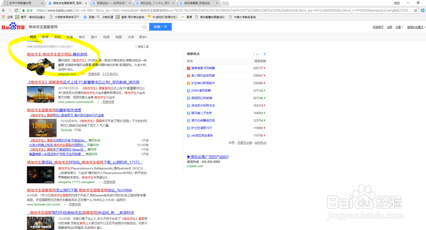Open 《绝地求生》国服官网正式上线 result link
The width and height of the screenshot is (426, 230).
point(83,82)
